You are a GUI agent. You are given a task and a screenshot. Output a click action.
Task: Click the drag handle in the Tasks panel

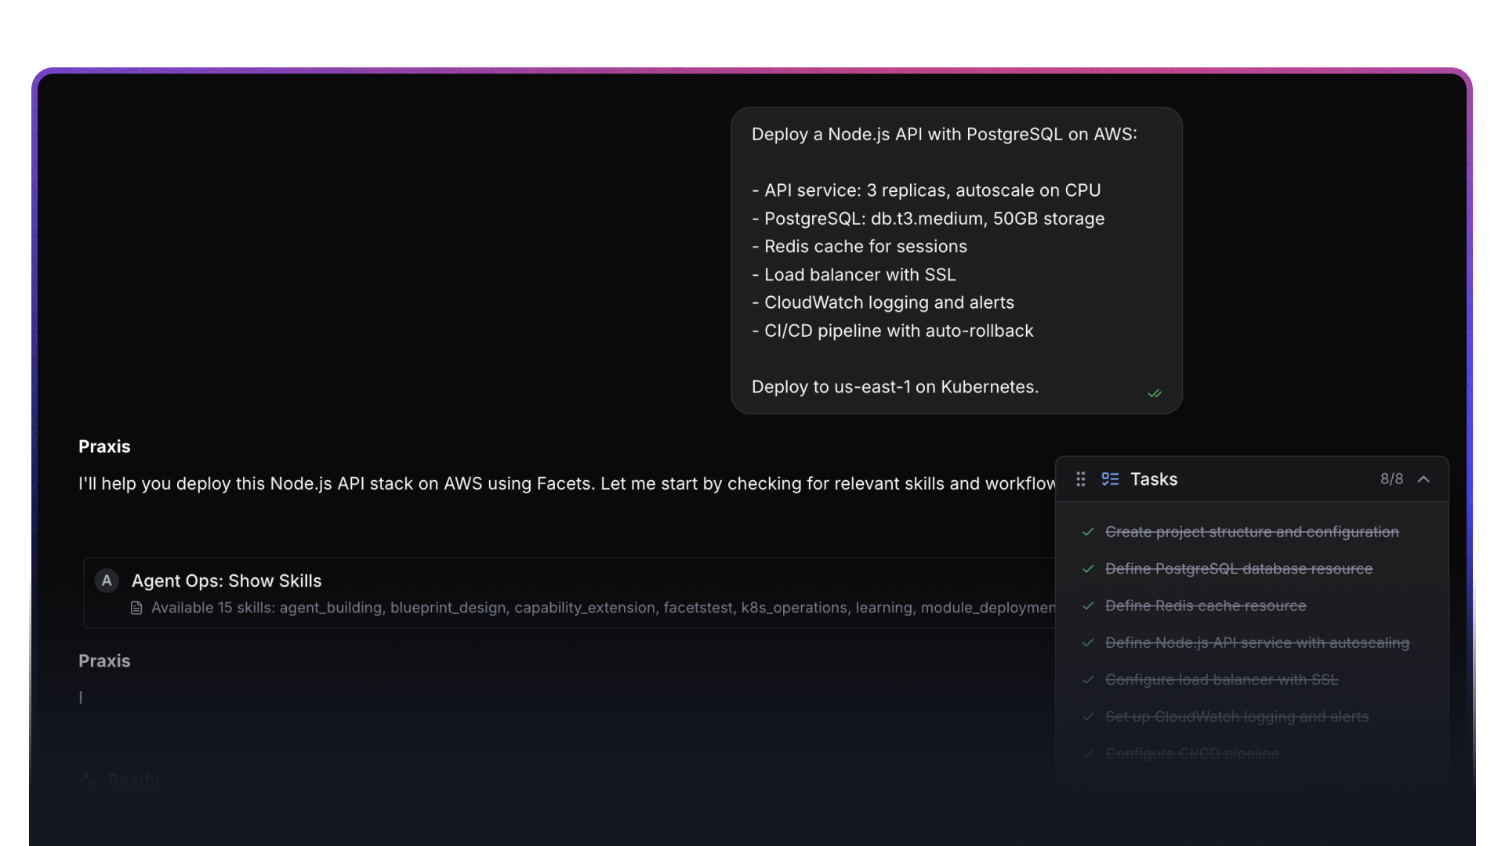tap(1080, 479)
